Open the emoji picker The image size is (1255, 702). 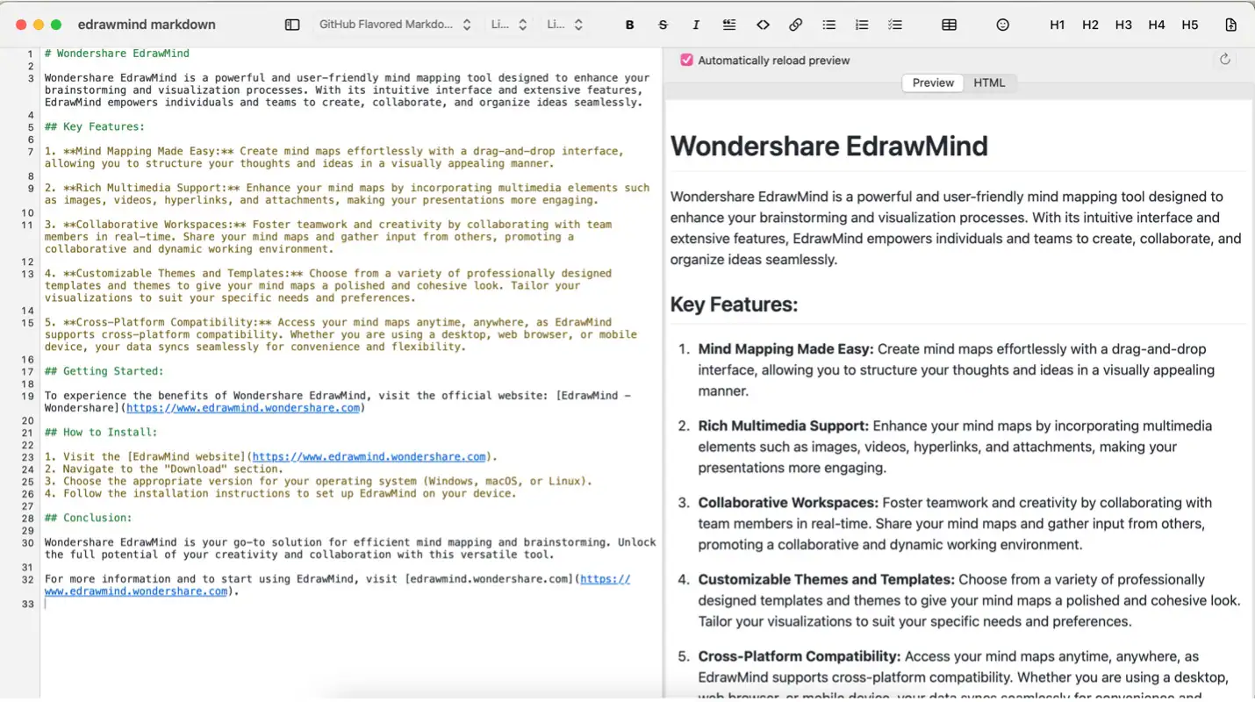[1003, 25]
